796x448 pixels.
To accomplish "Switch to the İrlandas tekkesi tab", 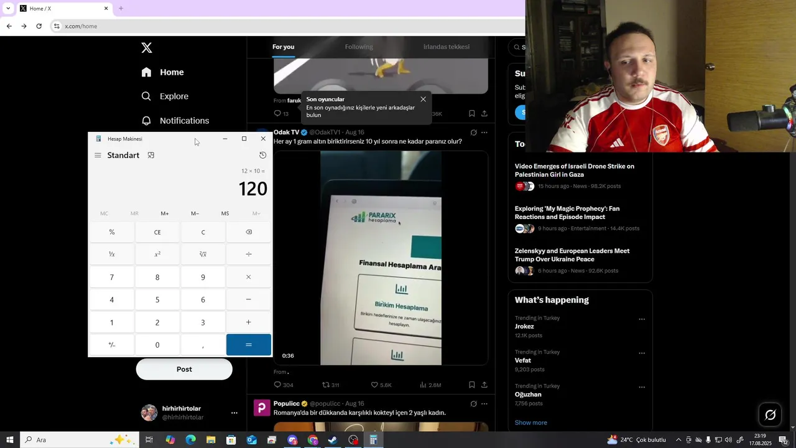I will [x=447, y=47].
